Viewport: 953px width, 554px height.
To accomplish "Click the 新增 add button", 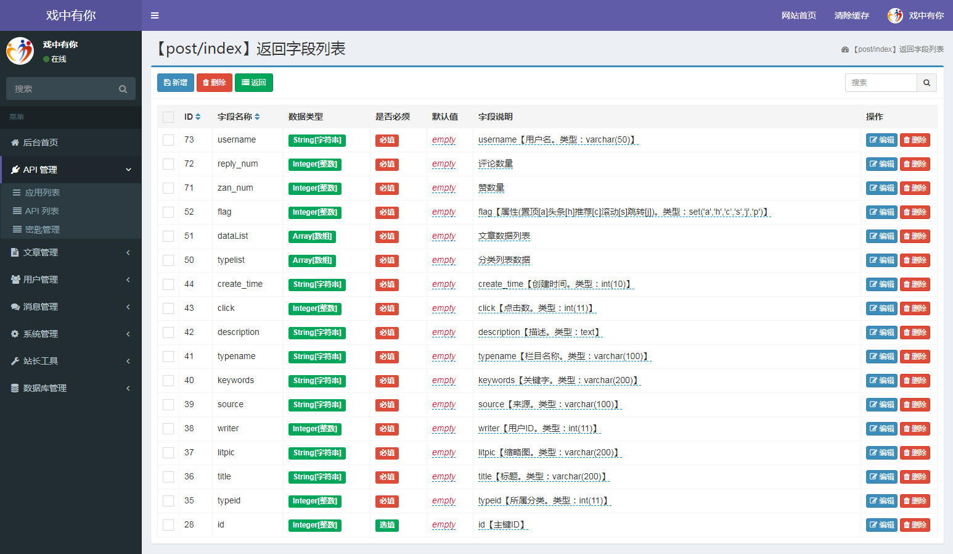I will click(x=176, y=83).
